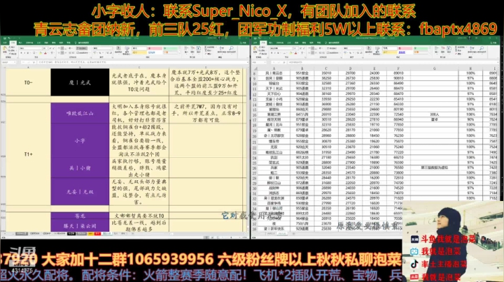The width and height of the screenshot is (504, 282).
Task: Select the purple '无妄丨无双' cell
Action: 80,192
